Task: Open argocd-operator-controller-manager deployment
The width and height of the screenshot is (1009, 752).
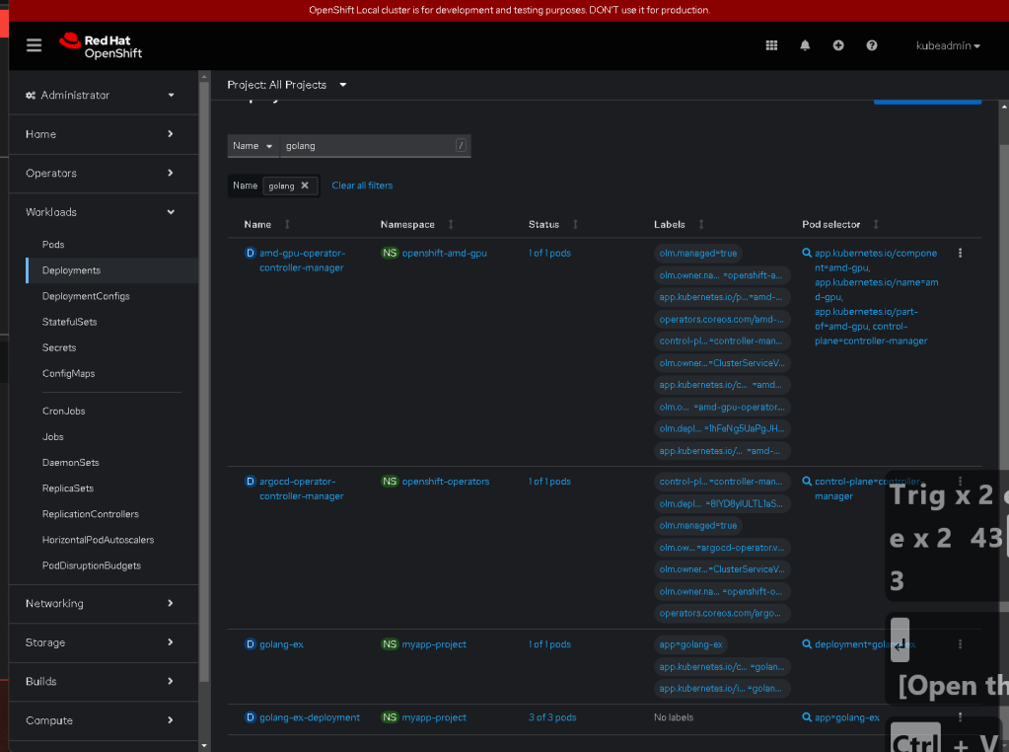Action: [301, 489]
